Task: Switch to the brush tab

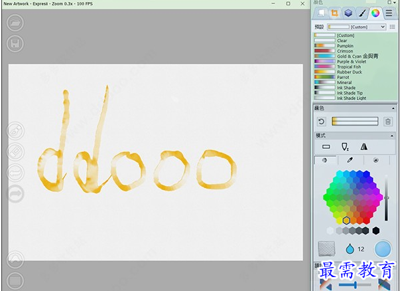Action: click(362, 13)
